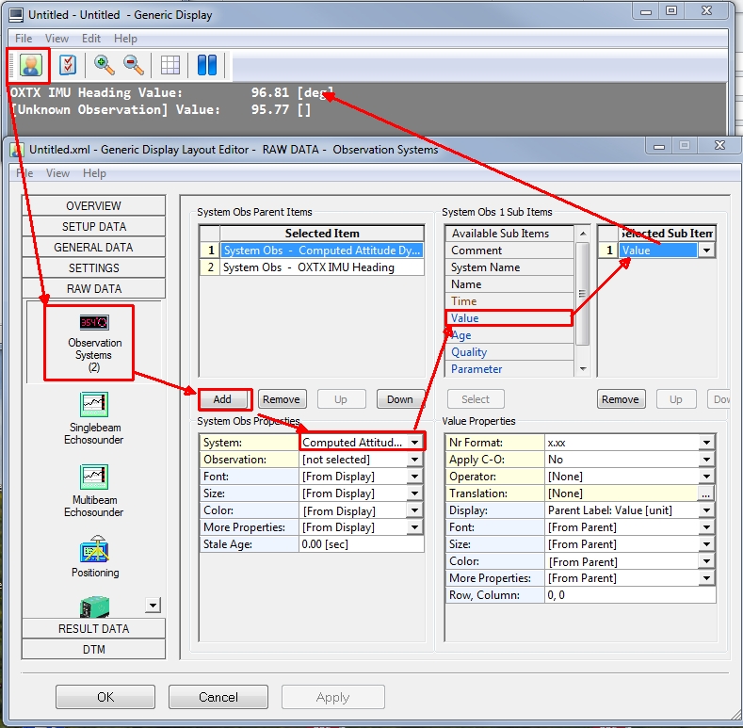The width and height of the screenshot is (743, 728).
Task: Open the System dropdown showing Computed Attitude
Action: tap(414, 443)
